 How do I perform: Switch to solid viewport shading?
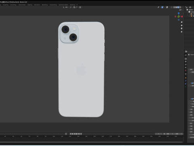point(176,7)
